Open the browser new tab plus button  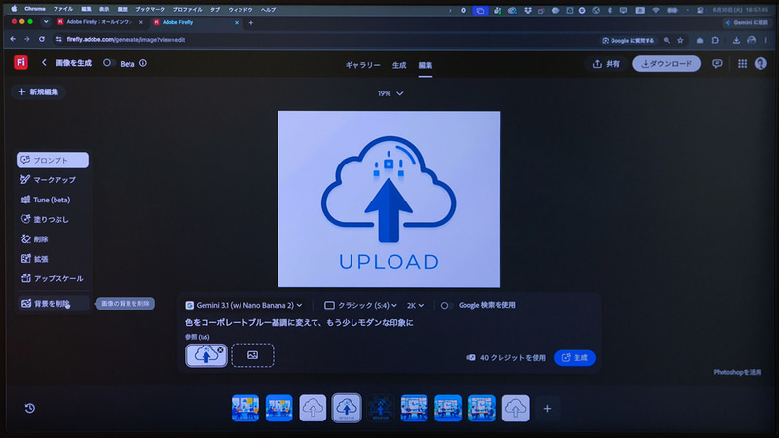point(251,22)
